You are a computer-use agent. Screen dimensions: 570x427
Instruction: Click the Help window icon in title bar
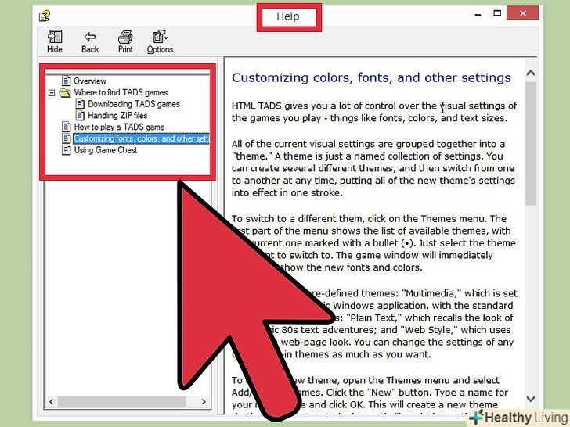pyautogui.click(x=45, y=16)
